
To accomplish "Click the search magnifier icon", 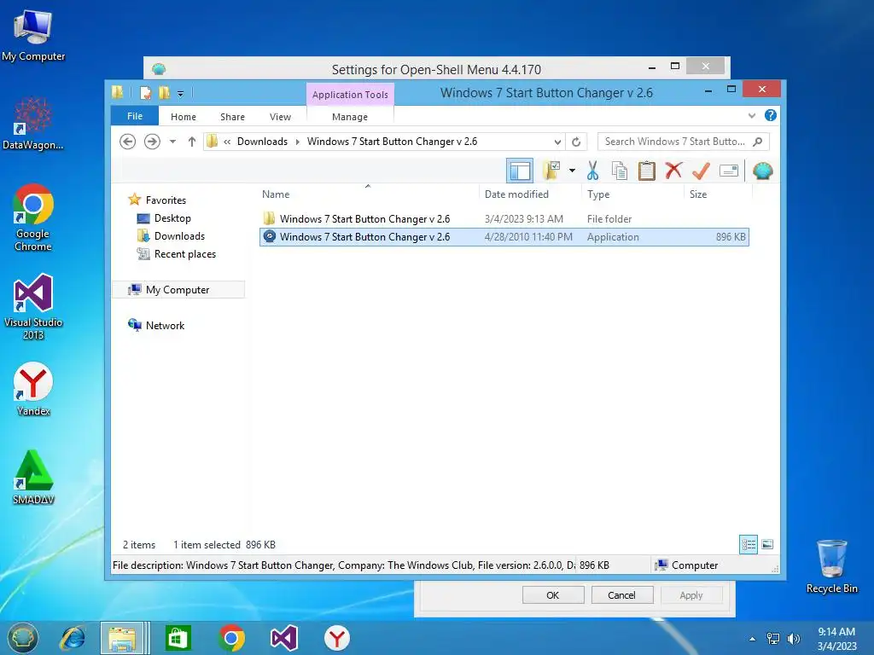I will [x=758, y=142].
